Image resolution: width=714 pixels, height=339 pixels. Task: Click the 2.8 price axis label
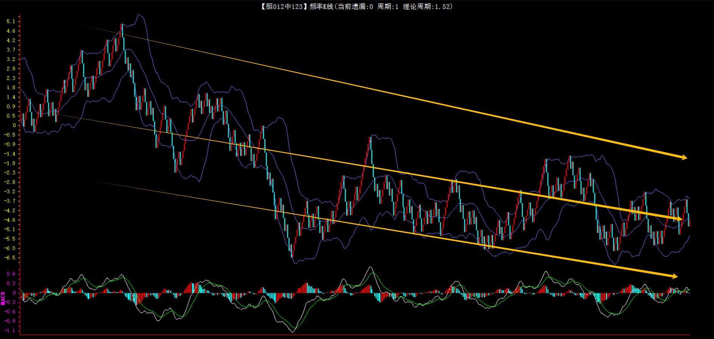(x=11, y=69)
